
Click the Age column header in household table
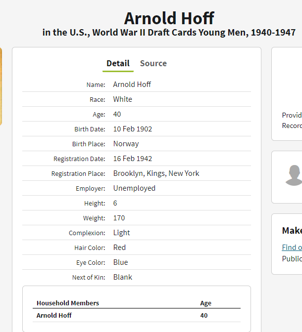205,303
